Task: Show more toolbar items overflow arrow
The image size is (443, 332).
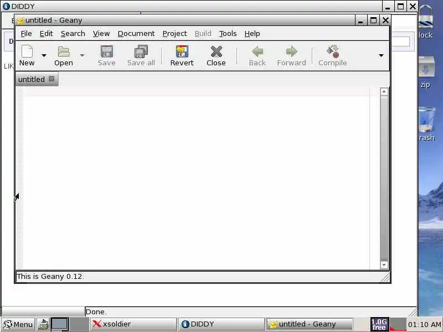Action: [381, 55]
